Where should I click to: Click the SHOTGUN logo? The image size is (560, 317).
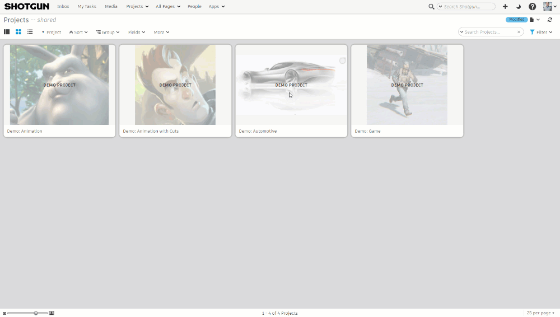point(27,6)
